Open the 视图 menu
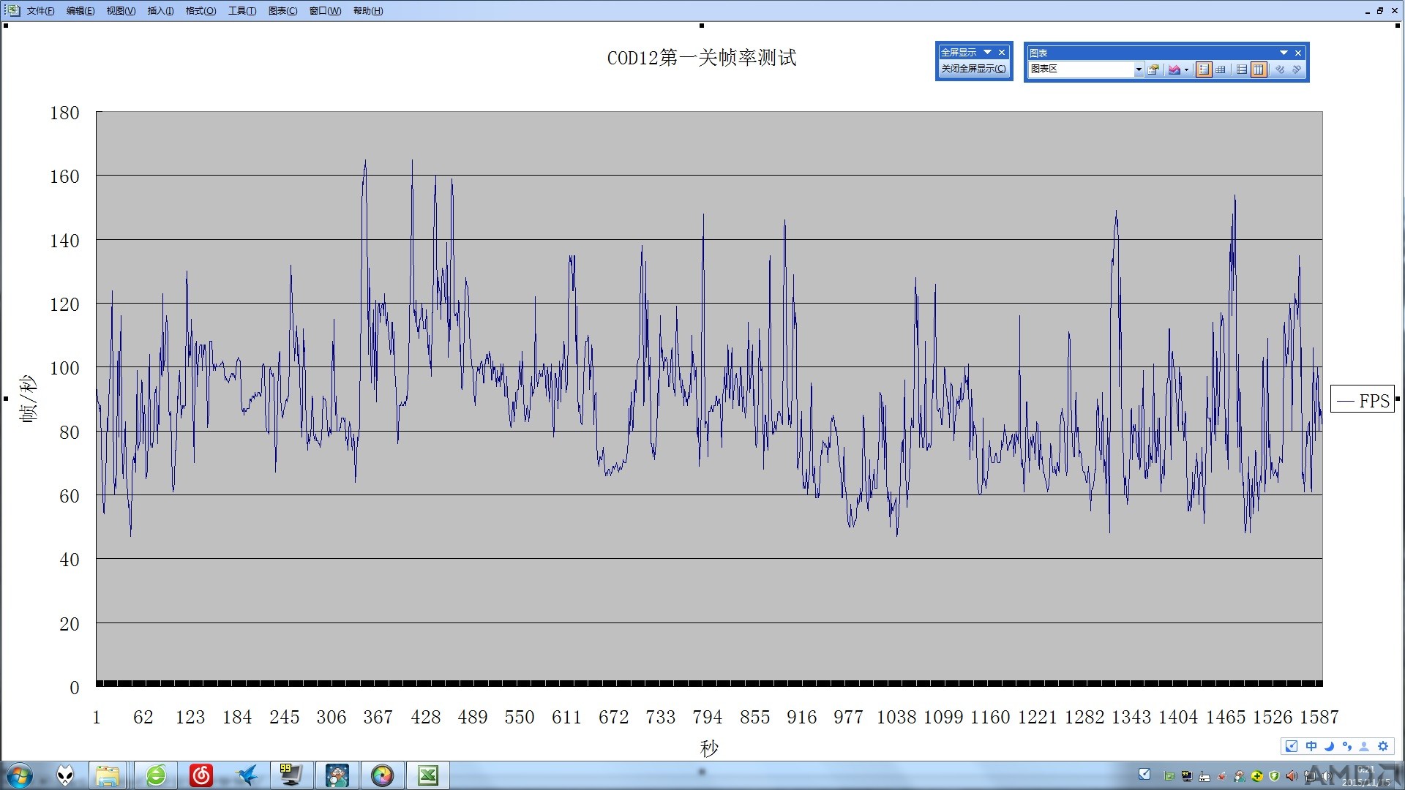 coord(121,11)
